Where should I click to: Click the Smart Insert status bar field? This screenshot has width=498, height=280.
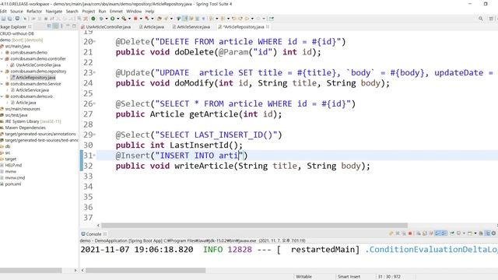pyautogui.click(x=349, y=277)
